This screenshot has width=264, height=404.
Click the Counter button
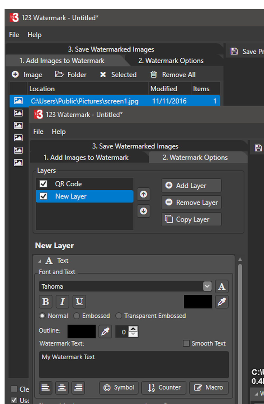click(164, 388)
